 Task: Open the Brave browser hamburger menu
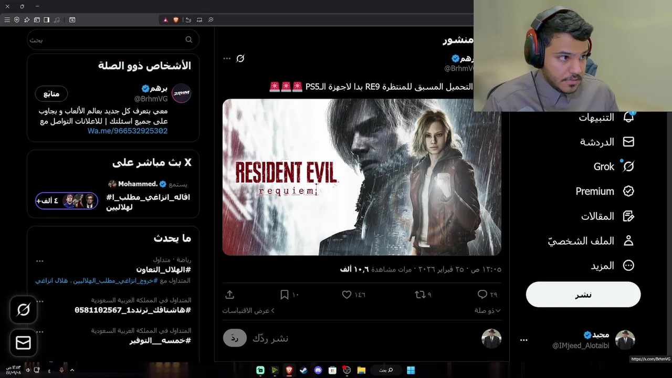tap(7, 20)
